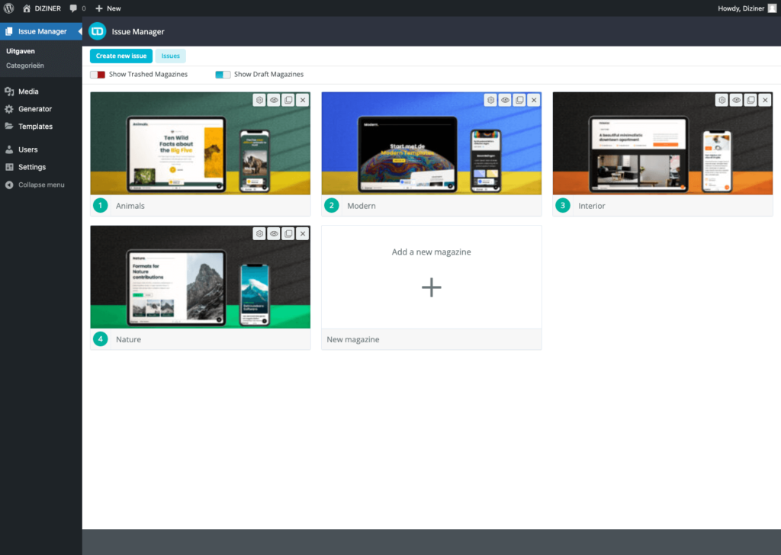Open settings gear on Nature magazine
The width and height of the screenshot is (781, 555).
pos(260,233)
